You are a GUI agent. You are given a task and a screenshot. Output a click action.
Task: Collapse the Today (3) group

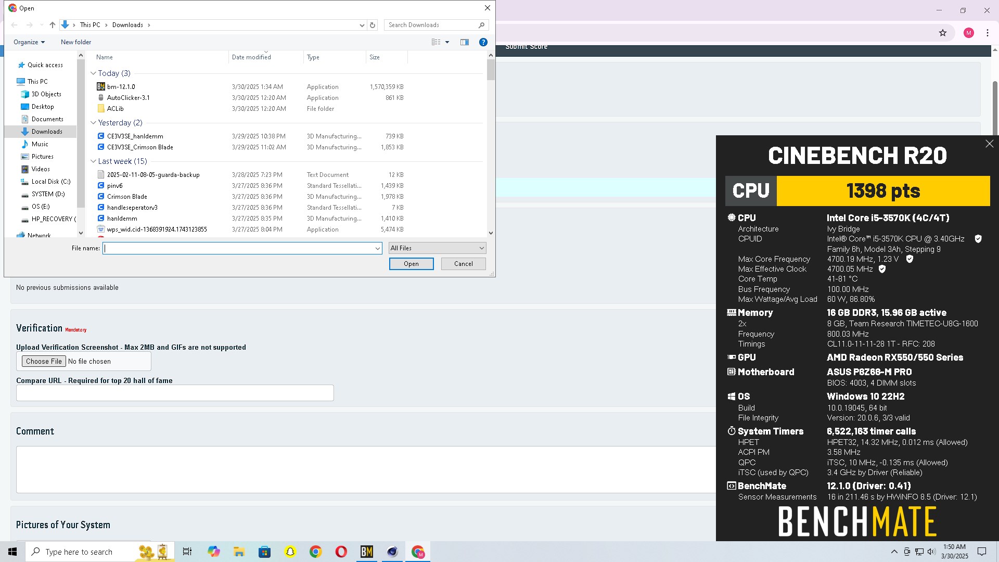pos(93,73)
